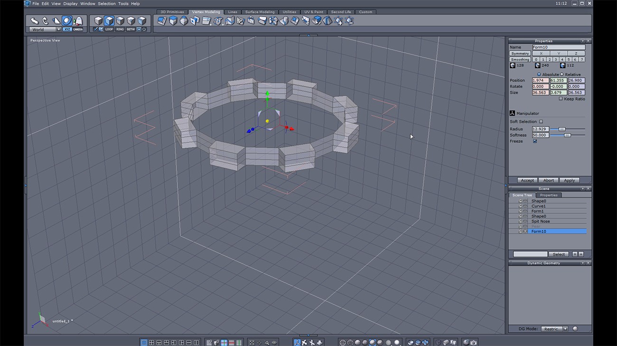Uncheck the Freeze checkbox

(535, 141)
